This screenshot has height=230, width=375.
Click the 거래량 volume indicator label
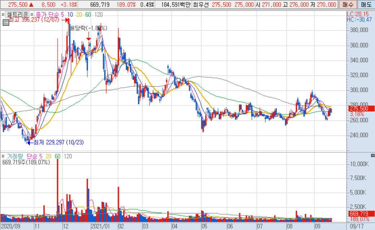pyautogui.click(x=15, y=156)
